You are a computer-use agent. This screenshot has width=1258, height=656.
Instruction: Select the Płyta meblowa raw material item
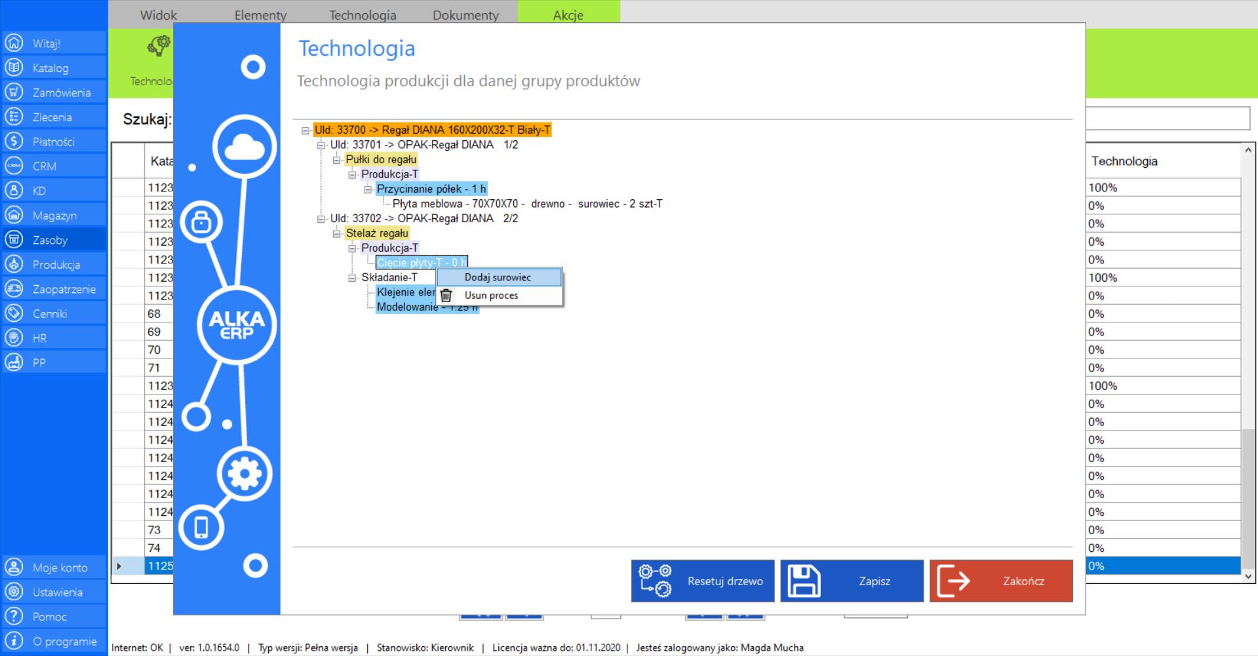(x=527, y=204)
